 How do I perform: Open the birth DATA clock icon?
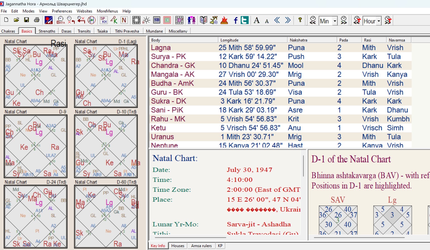click(x=61, y=20)
